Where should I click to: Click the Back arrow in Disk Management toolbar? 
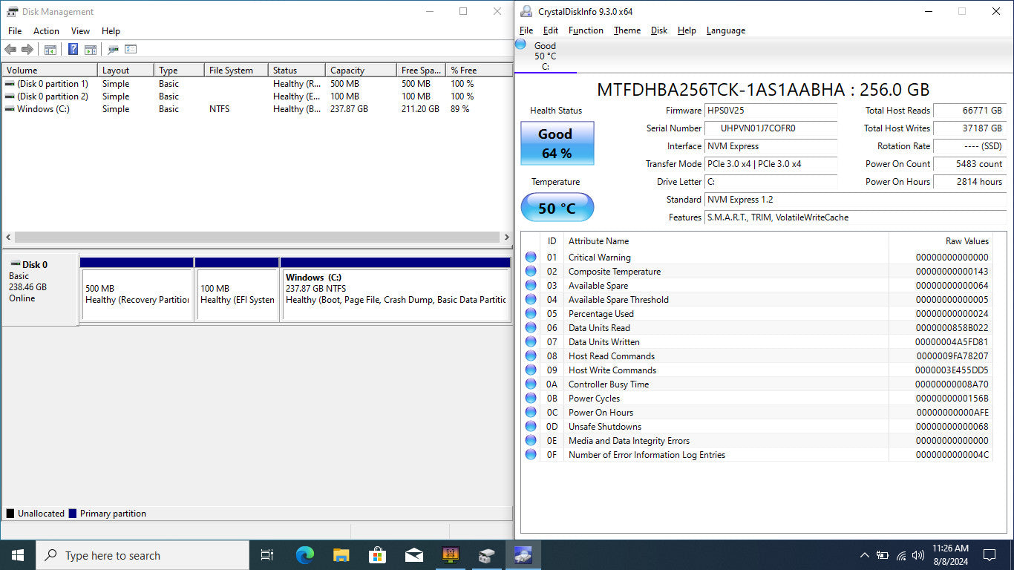(10, 50)
